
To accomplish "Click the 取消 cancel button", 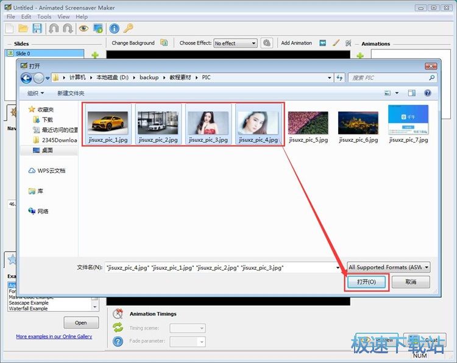I will click(x=411, y=282).
